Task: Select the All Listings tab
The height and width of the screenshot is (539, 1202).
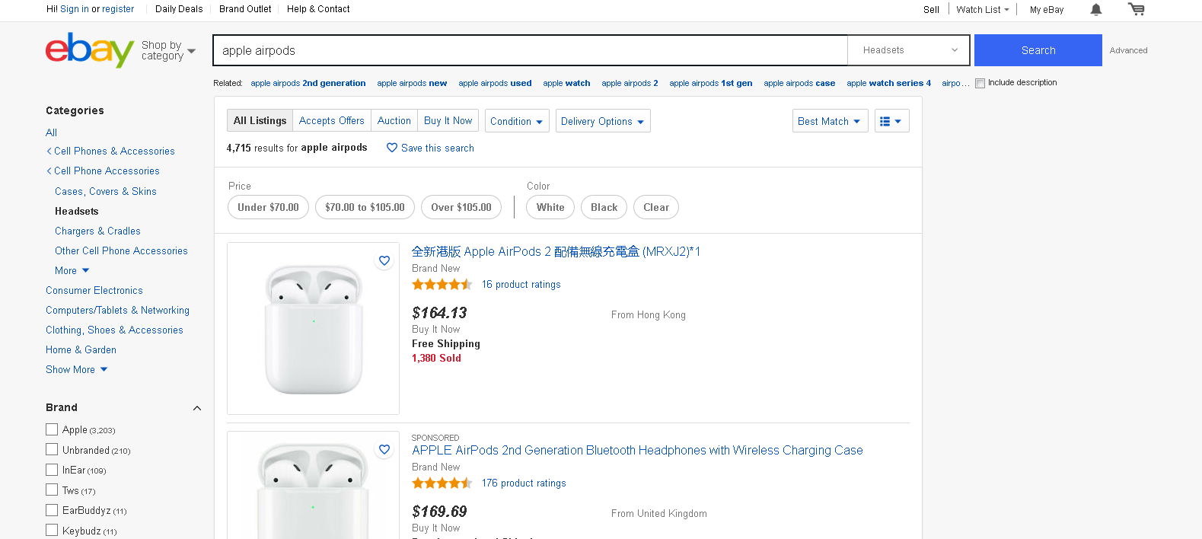Action: pyautogui.click(x=260, y=120)
